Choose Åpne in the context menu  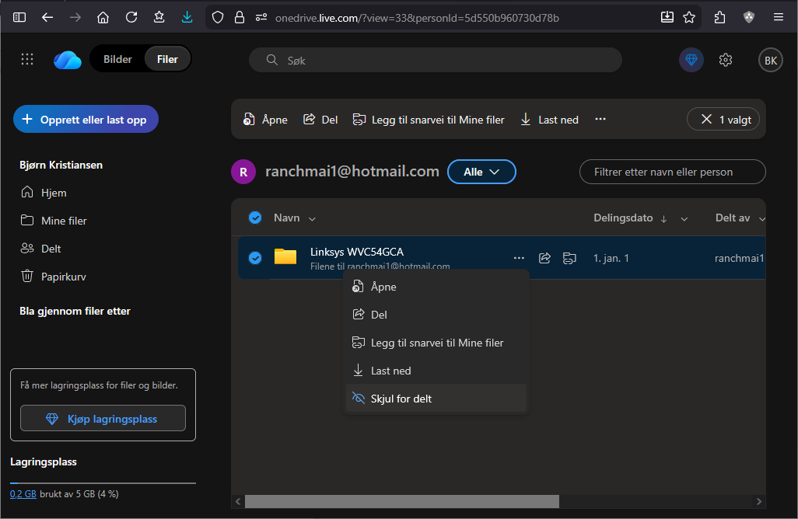pos(436,287)
